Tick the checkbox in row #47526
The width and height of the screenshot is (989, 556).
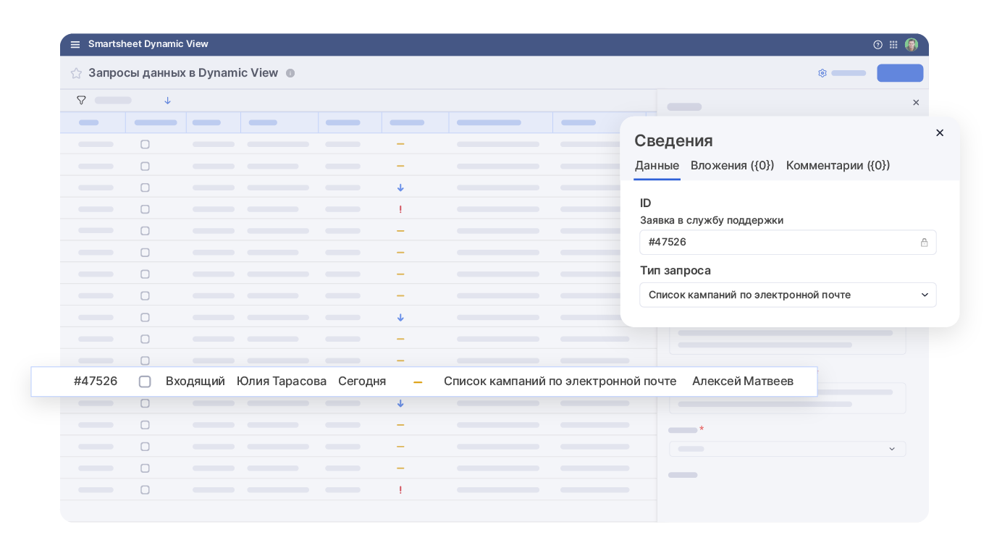145,382
